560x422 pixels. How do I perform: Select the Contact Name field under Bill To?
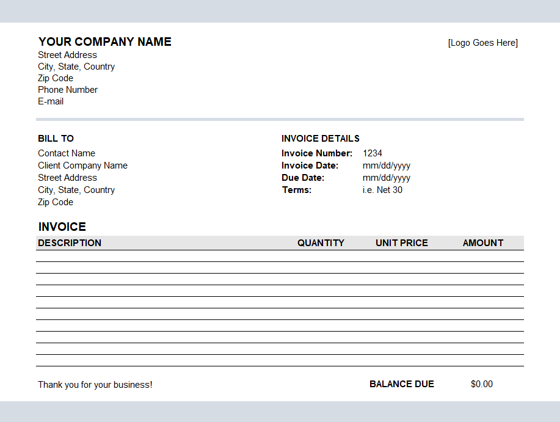coord(67,153)
